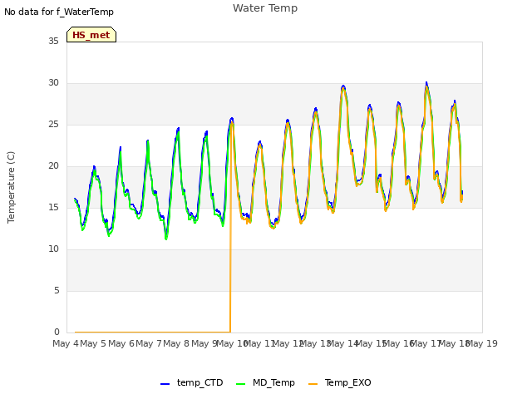Click the 10 y-axis tick label
The image size is (532, 399).
(x=53, y=249)
